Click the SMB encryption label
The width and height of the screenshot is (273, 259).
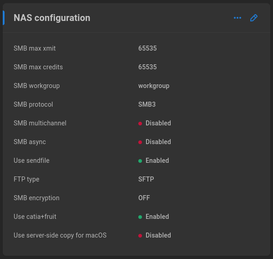coord(36,198)
